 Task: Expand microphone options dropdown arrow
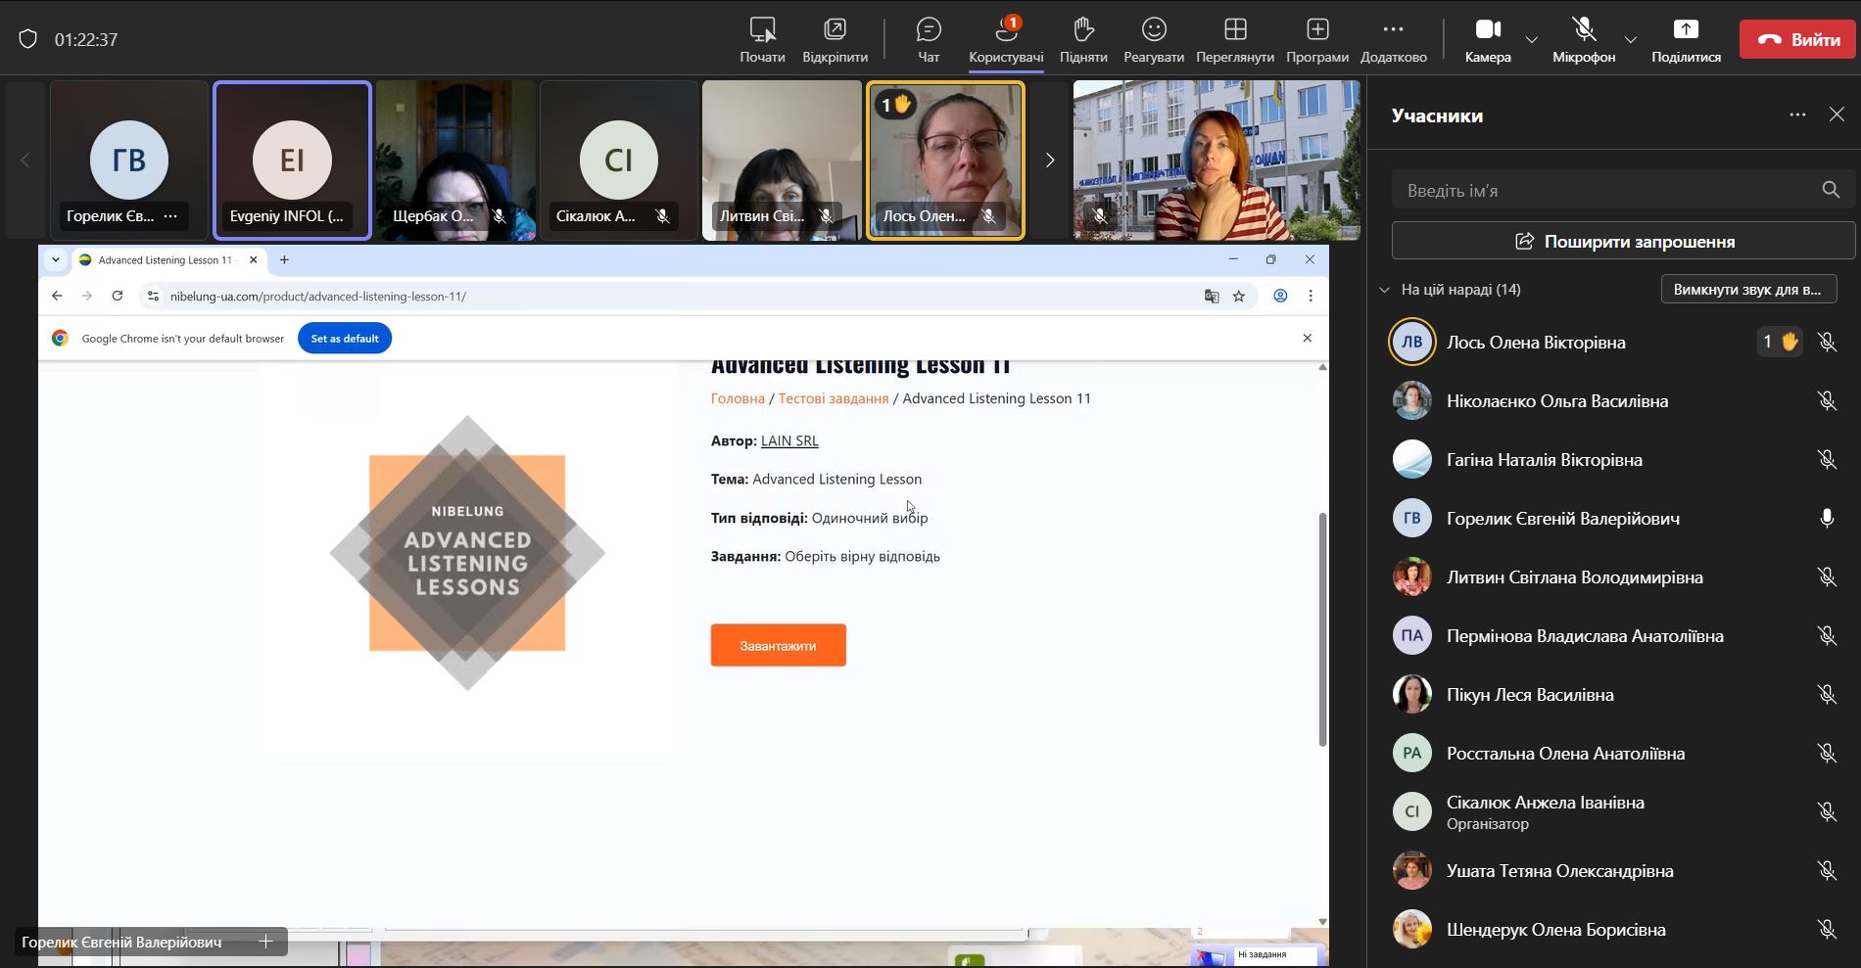[x=1630, y=40]
